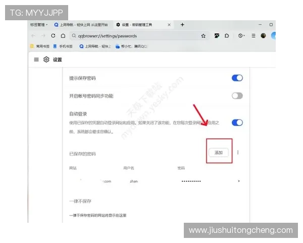The height and width of the screenshot is (243, 303).
Task: Expand the saved password entry details arrow
Action: (238, 181)
